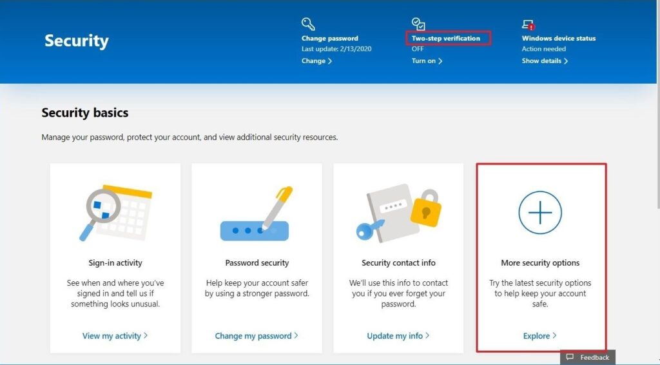Explore more security options

click(x=539, y=336)
